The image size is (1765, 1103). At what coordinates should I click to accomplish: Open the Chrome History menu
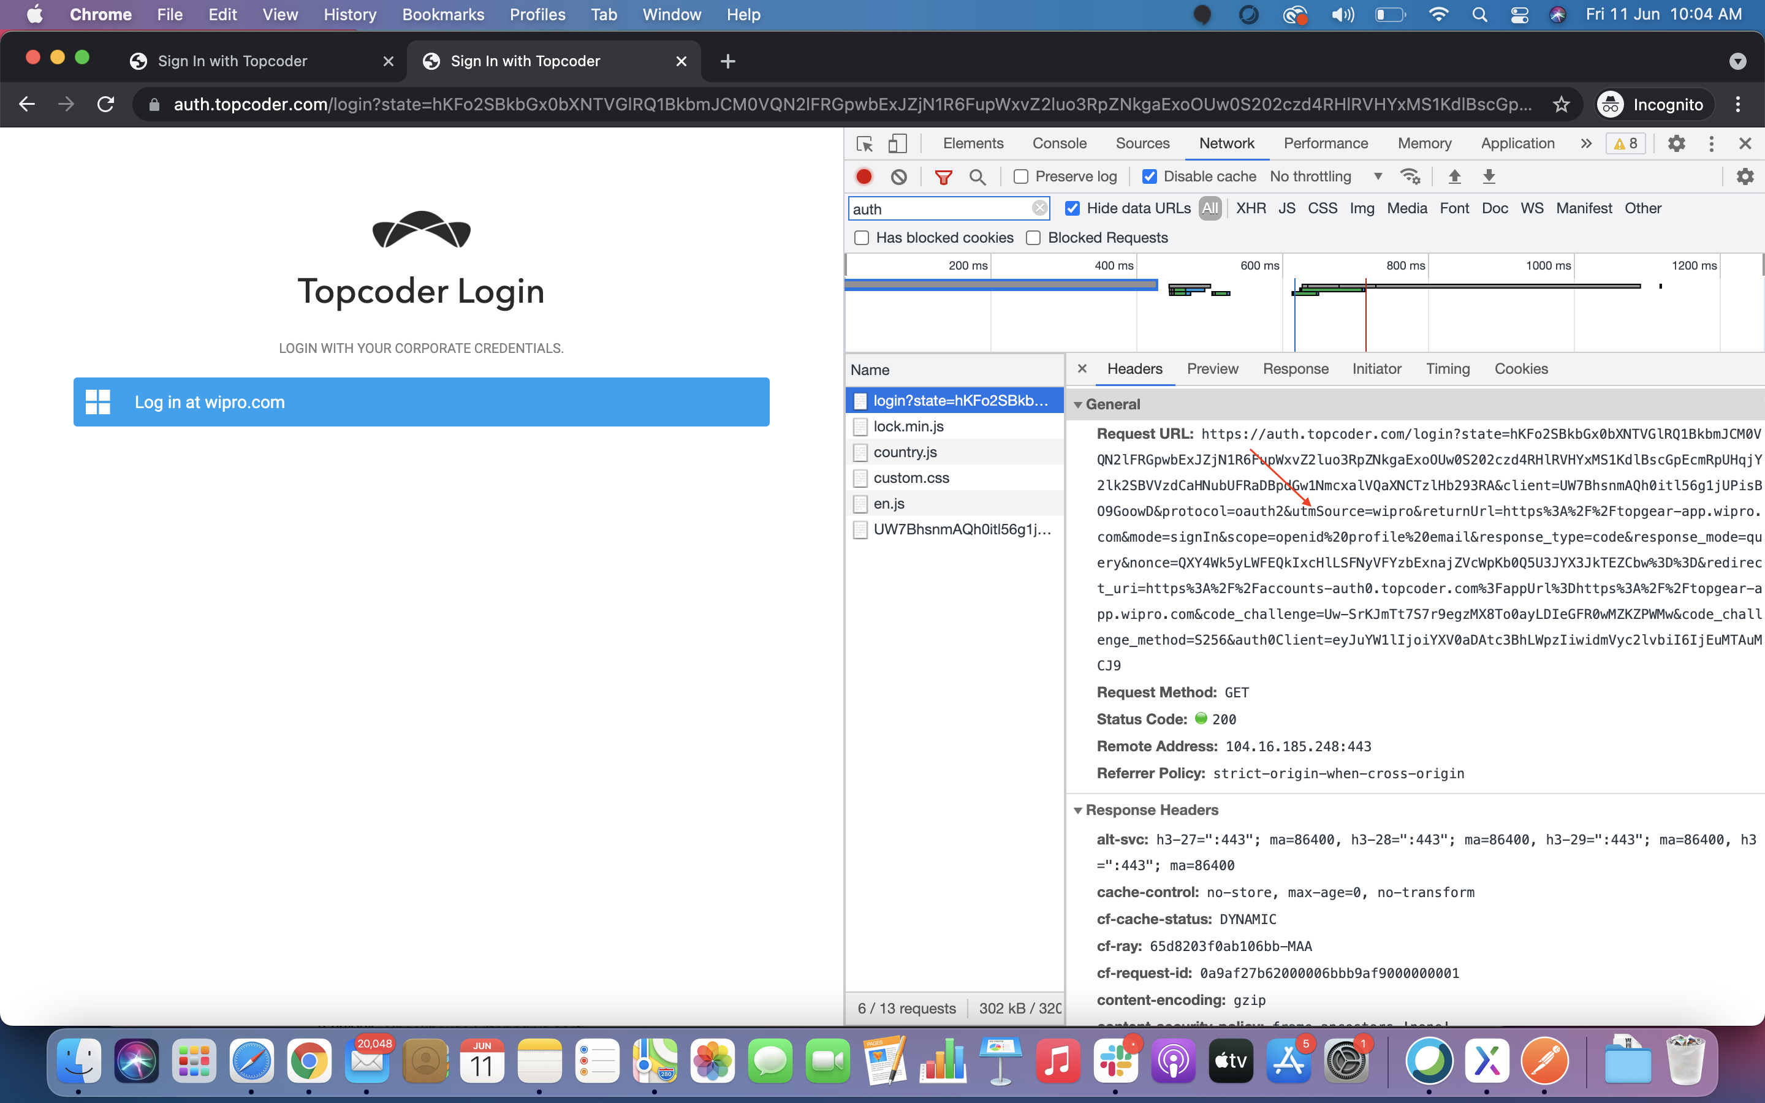pos(349,14)
